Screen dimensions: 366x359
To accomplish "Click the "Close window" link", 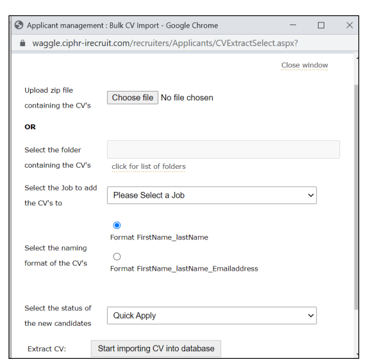I will click(x=304, y=65).
